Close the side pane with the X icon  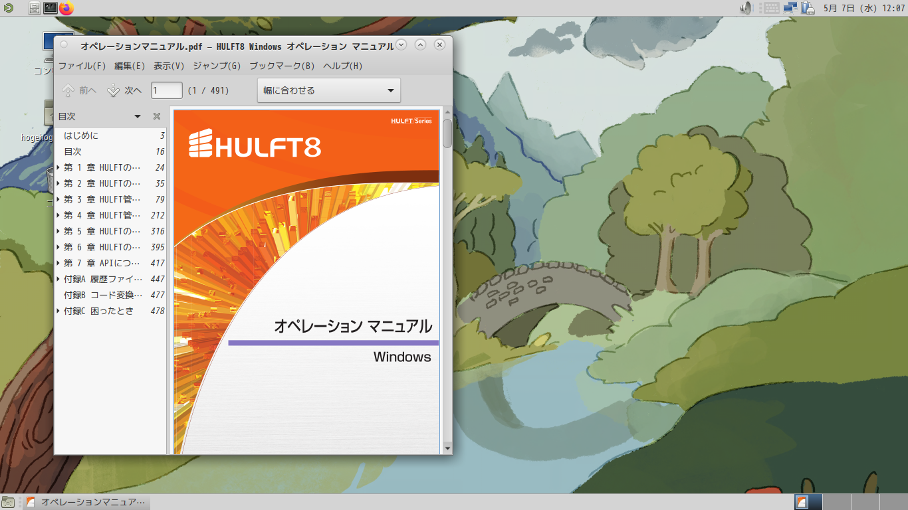click(x=157, y=116)
